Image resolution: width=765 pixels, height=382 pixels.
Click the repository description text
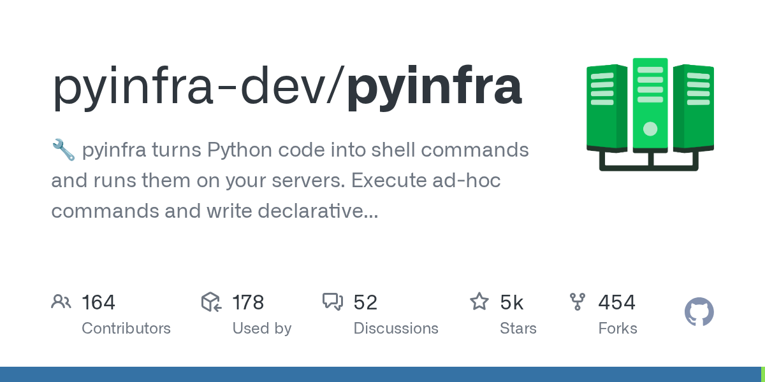290,181
